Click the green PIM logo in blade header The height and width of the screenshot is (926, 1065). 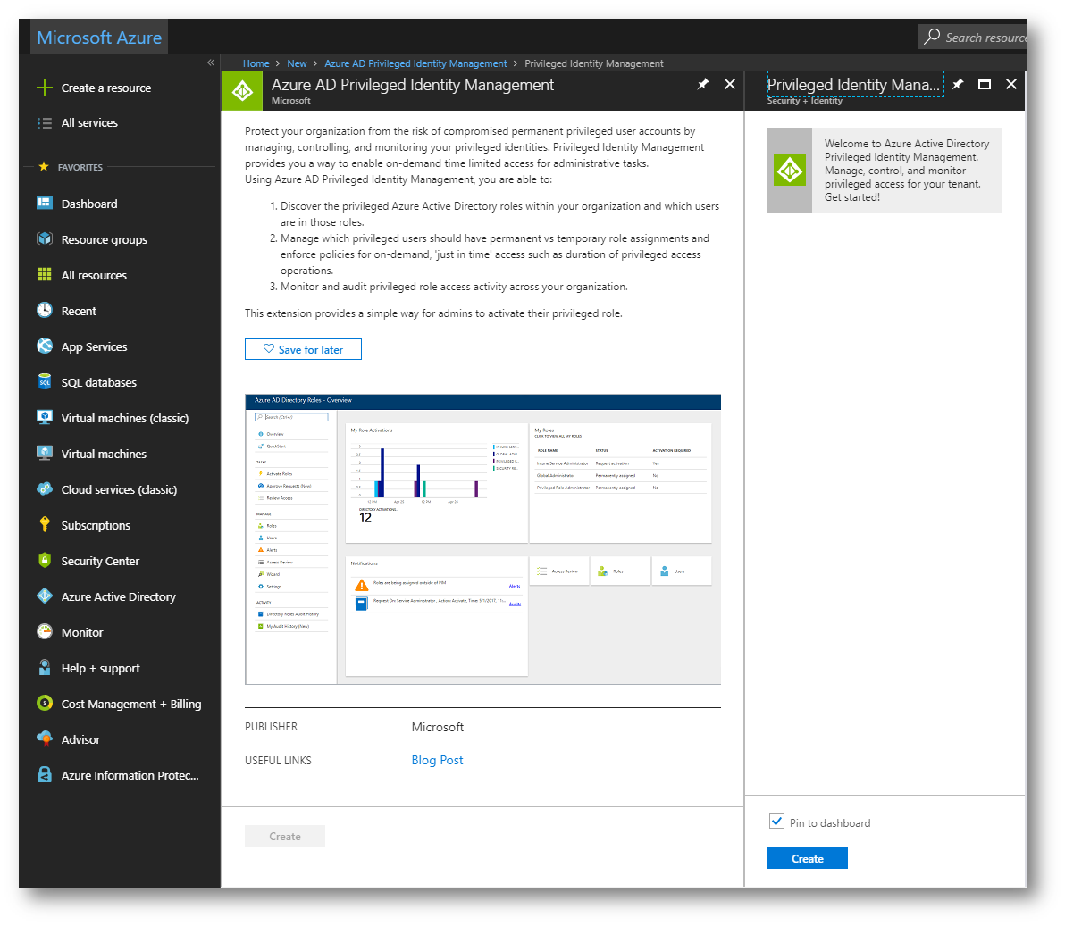point(242,91)
